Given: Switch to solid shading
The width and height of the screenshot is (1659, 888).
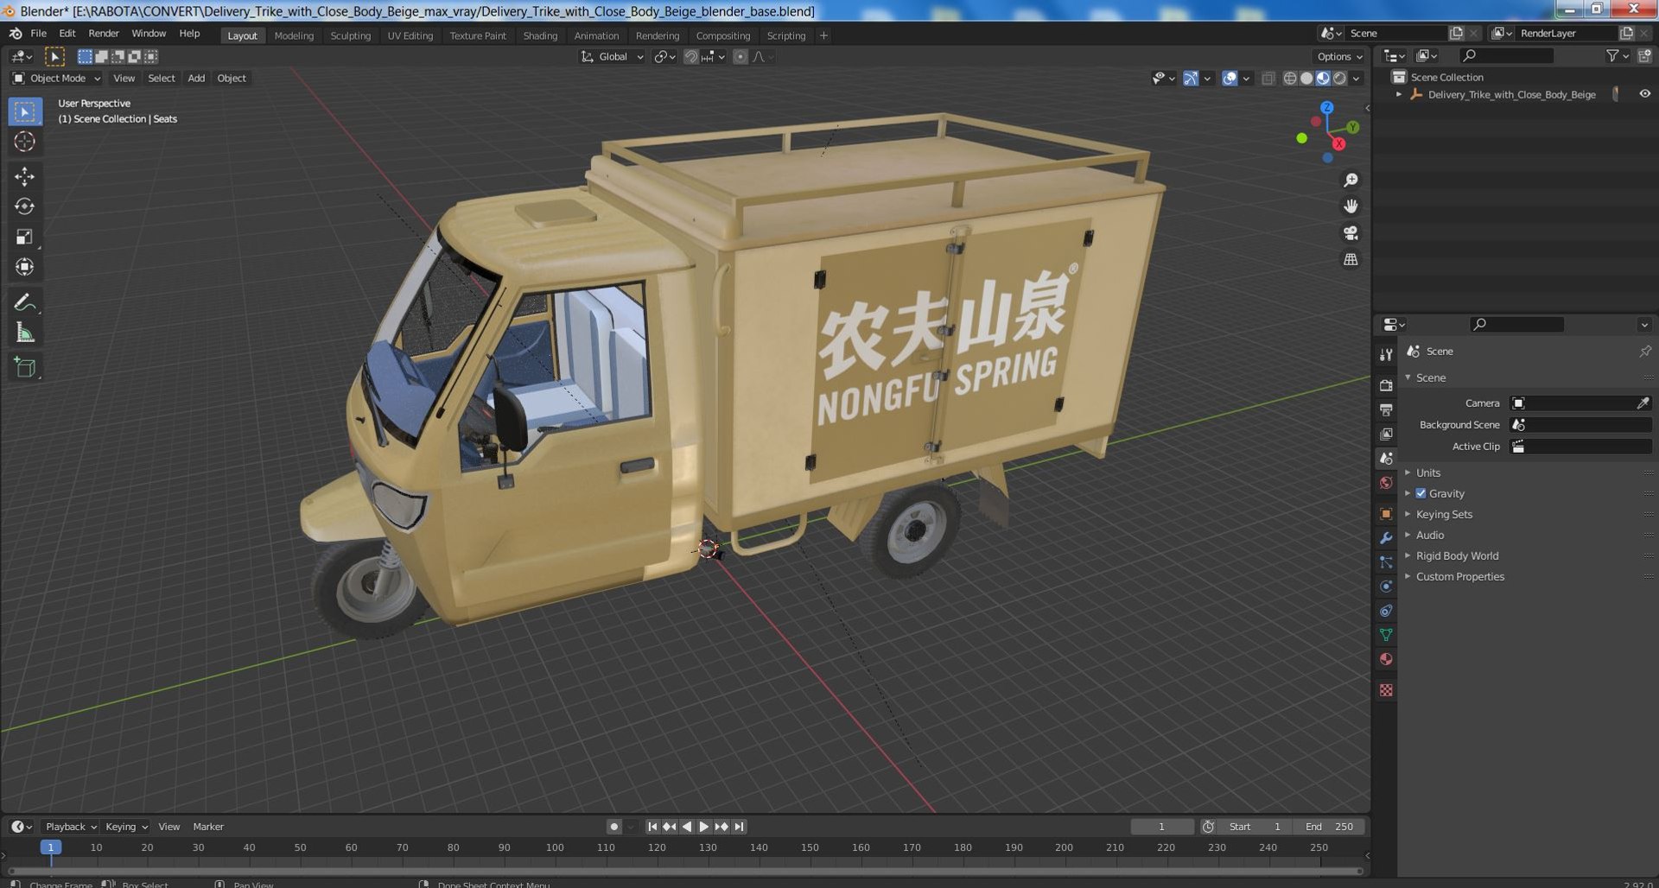Looking at the screenshot, I should click(x=1306, y=78).
